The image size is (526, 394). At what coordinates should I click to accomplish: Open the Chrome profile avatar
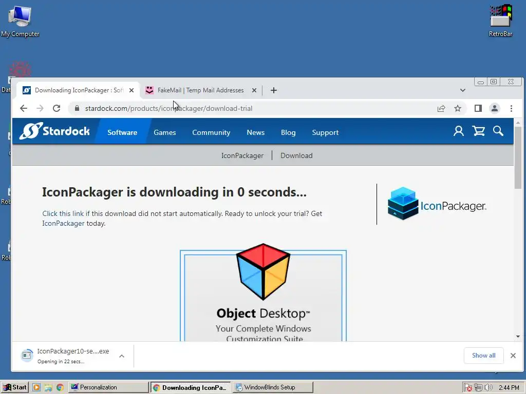click(495, 108)
